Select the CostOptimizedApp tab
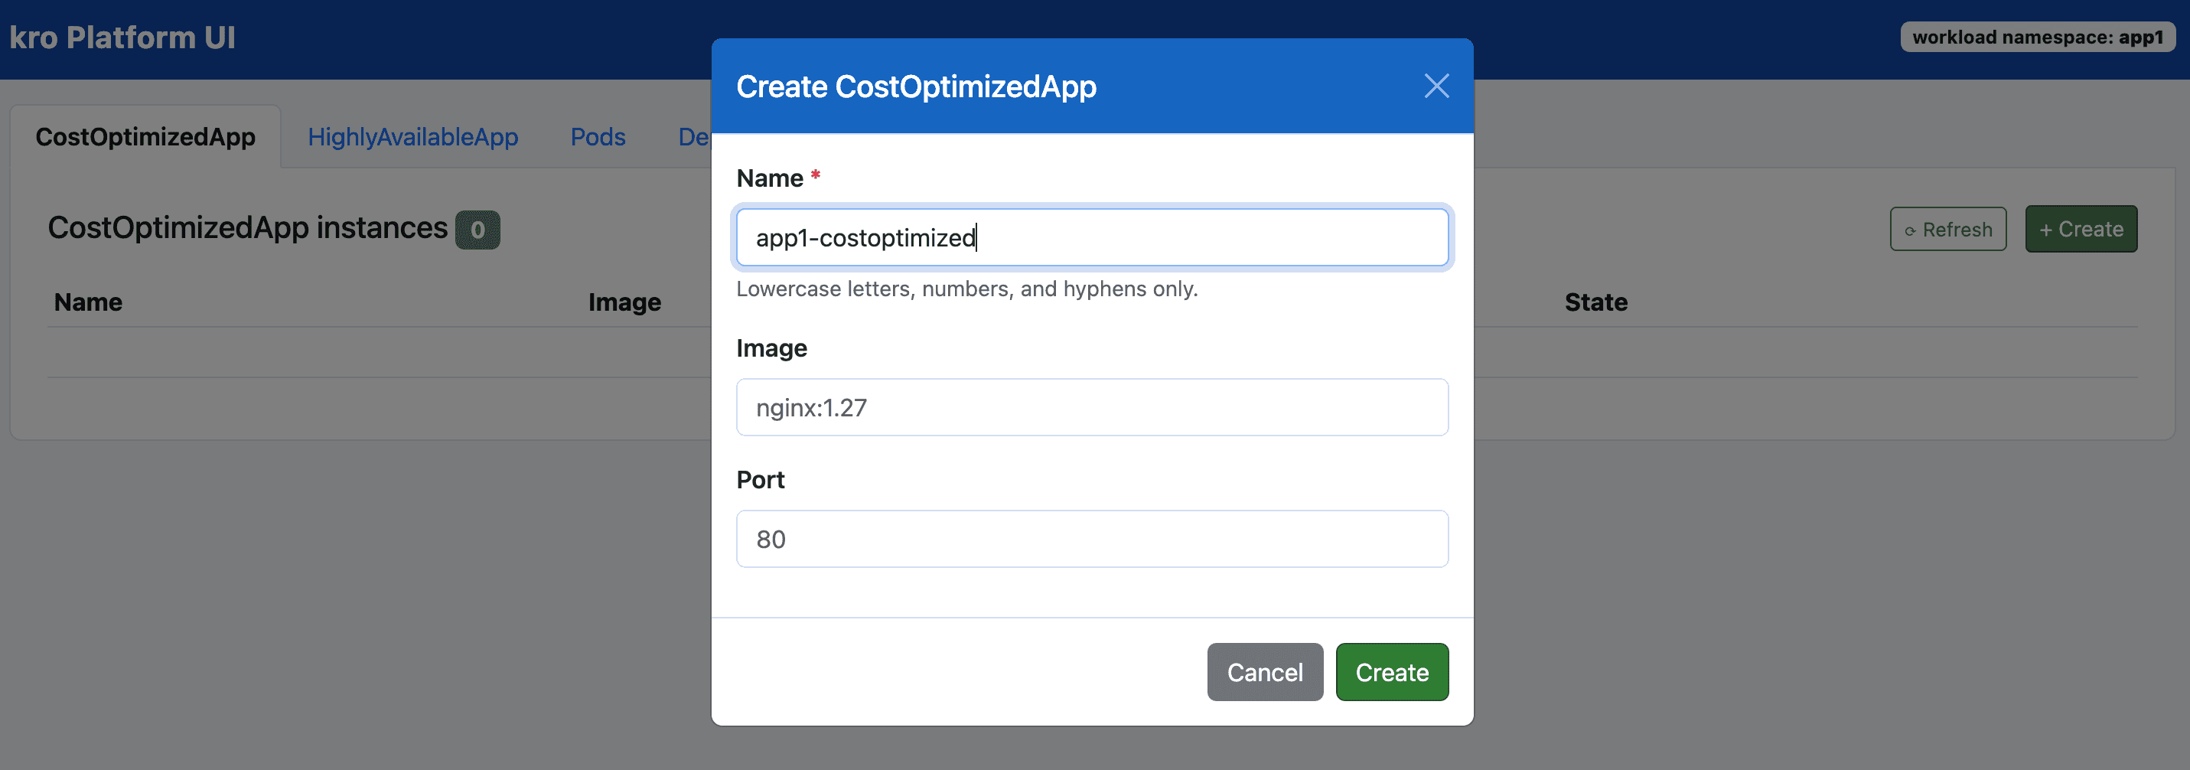 (145, 137)
